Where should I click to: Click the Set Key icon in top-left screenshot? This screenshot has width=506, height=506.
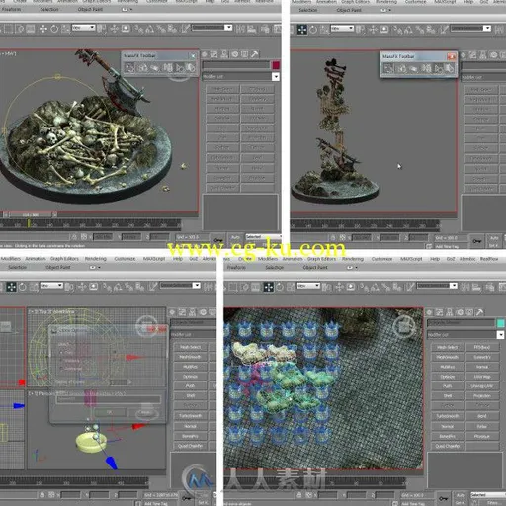click(x=218, y=240)
